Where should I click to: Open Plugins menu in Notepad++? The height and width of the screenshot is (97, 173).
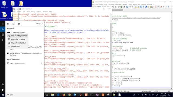(x=144, y=5)
